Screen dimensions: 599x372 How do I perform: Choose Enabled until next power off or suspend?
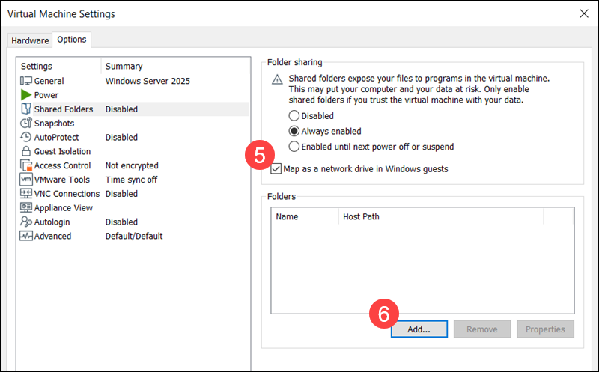tap(294, 147)
